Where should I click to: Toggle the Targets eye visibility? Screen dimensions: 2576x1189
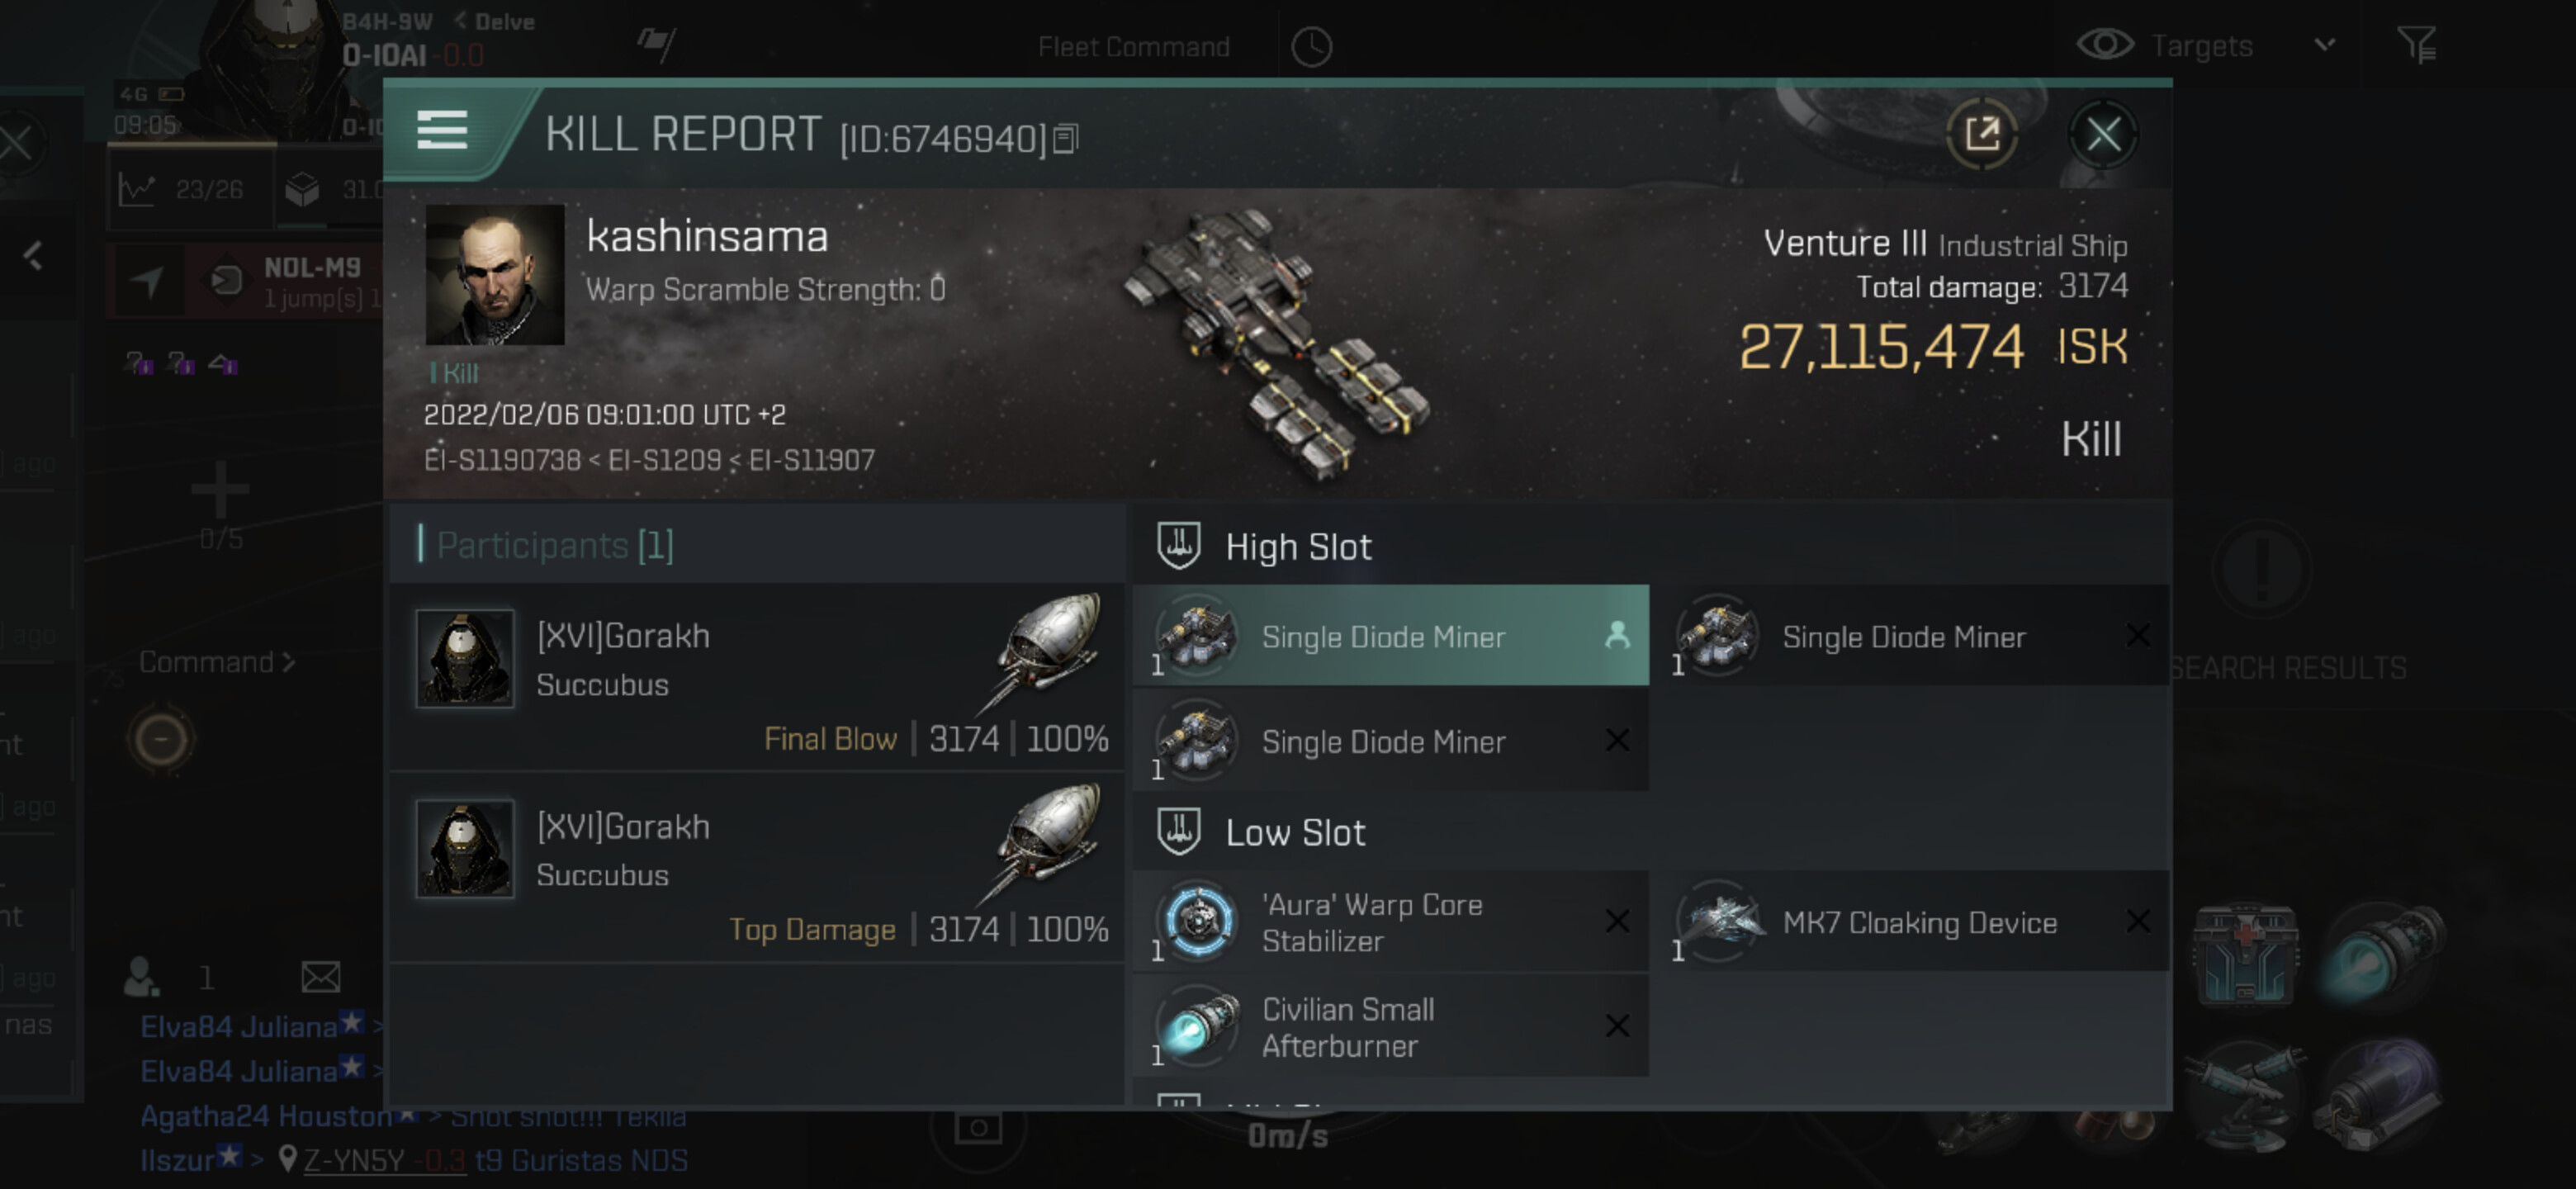pos(2105,45)
